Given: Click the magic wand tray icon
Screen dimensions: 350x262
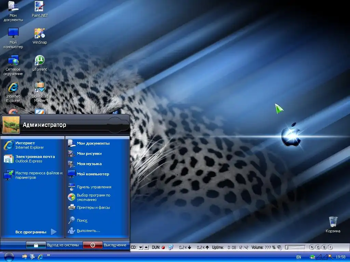Looking at the screenshot, I should click(x=331, y=257).
